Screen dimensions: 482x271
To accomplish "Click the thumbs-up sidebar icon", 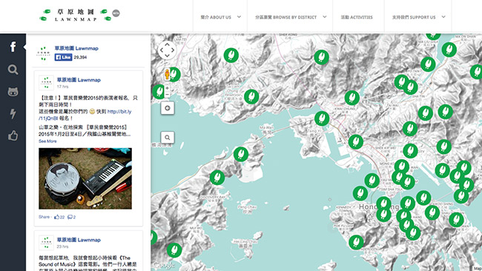I will [13, 135].
